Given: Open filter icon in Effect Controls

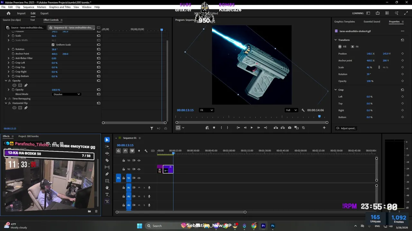Looking at the screenshot, I should 152,128.
